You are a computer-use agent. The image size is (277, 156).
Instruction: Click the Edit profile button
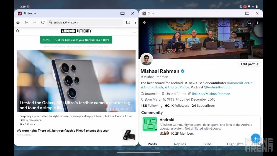point(250,64)
